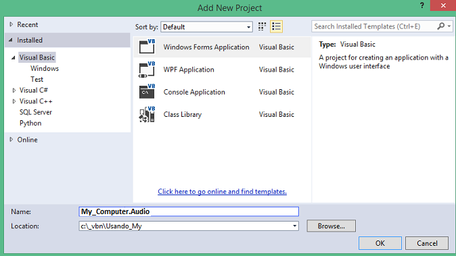Open the Sort by Default dropdown
The height and width of the screenshot is (256, 456).
[206, 27]
